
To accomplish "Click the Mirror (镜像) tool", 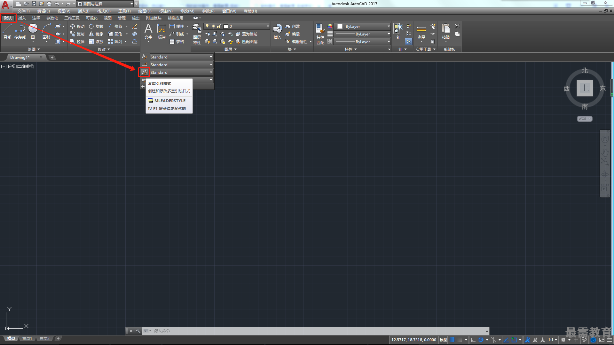I will [96, 34].
